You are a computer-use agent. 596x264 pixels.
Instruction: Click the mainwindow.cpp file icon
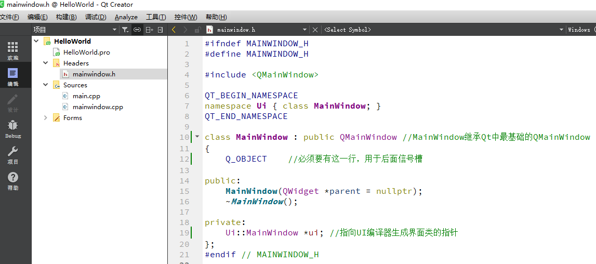[65, 107]
